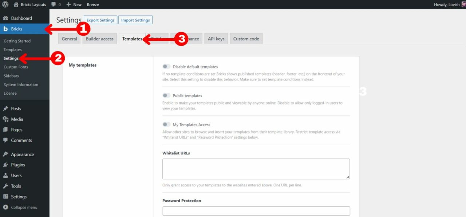Enable My Templates Access
Viewport: 466px width, 217px height.
tap(166, 124)
